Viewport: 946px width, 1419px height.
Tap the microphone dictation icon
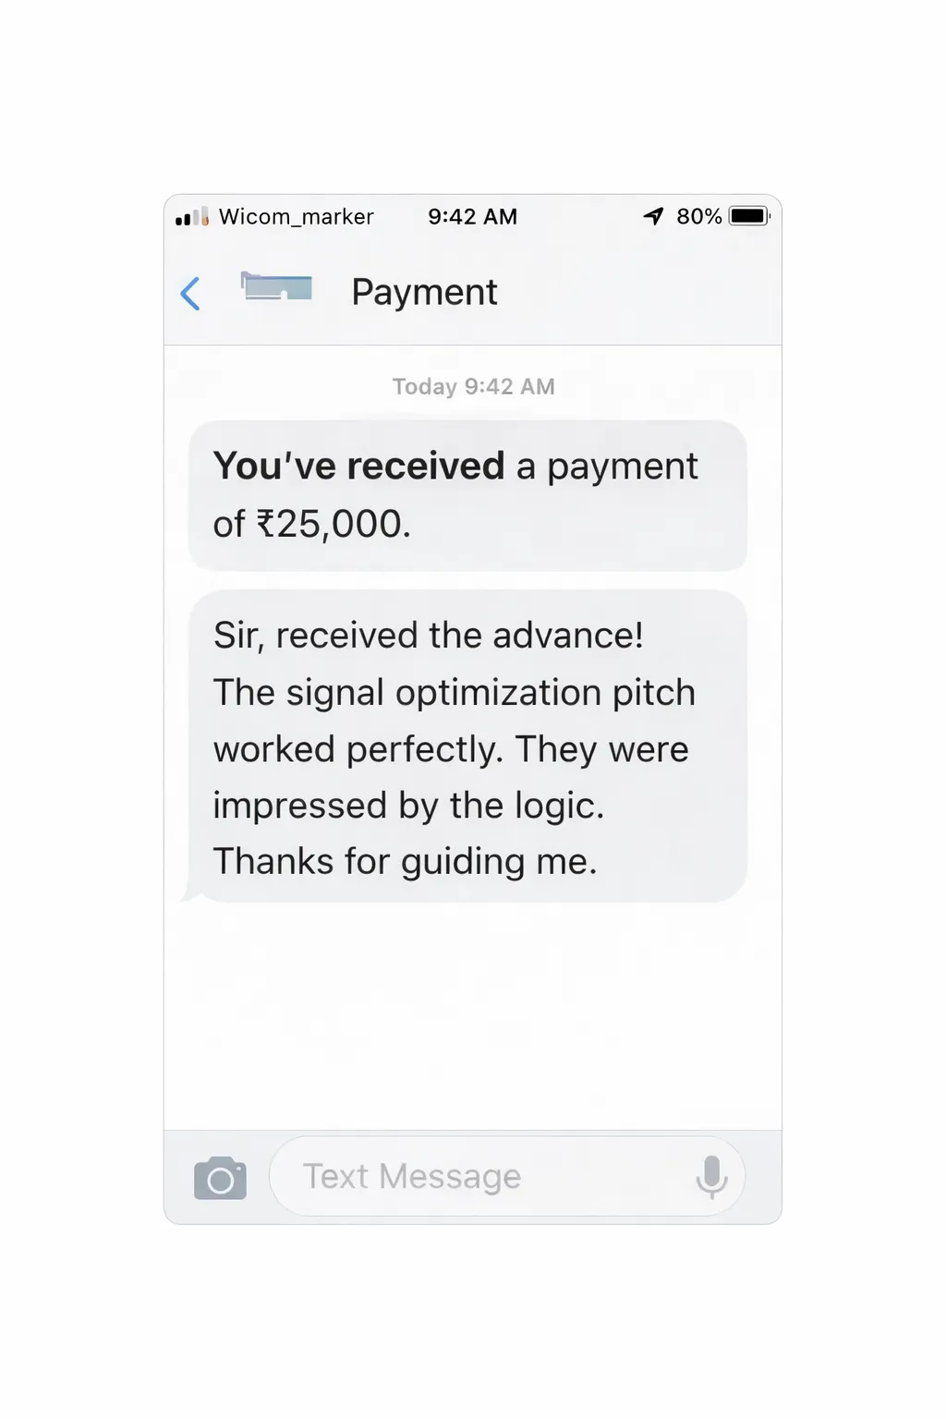[711, 1177]
